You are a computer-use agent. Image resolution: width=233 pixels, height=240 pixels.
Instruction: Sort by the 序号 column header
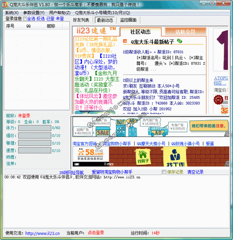point(10,26)
